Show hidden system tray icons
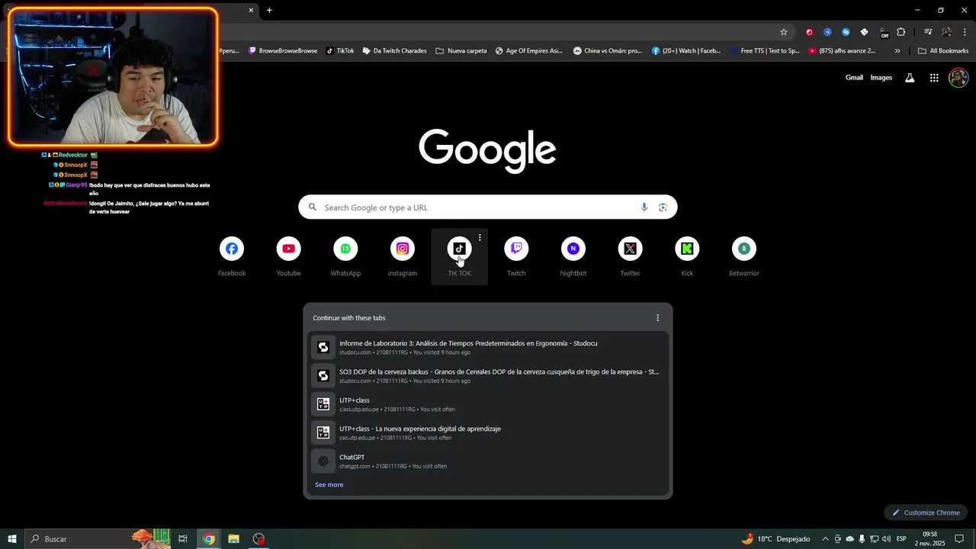 tap(825, 539)
